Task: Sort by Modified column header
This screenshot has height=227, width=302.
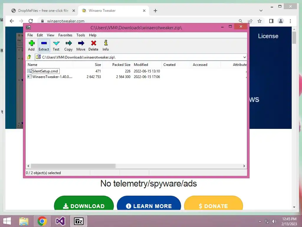Action: (x=147, y=65)
